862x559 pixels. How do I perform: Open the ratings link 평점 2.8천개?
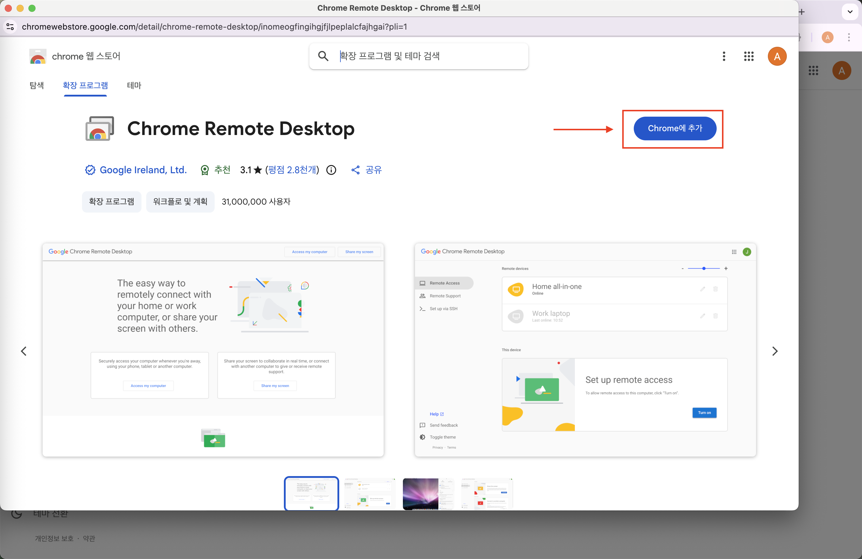point(292,170)
